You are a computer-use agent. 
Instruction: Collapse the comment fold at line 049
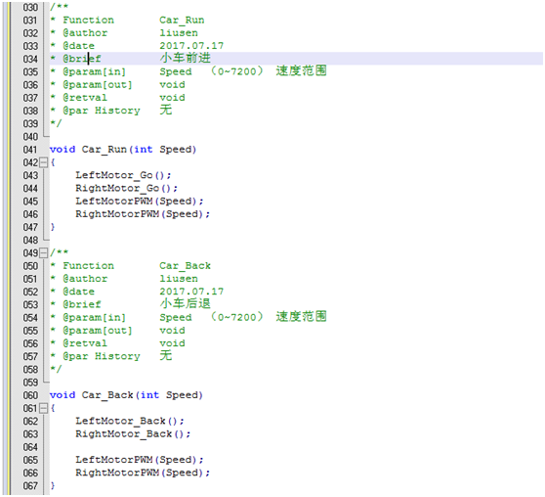pyautogui.click(x=43, y=252)
